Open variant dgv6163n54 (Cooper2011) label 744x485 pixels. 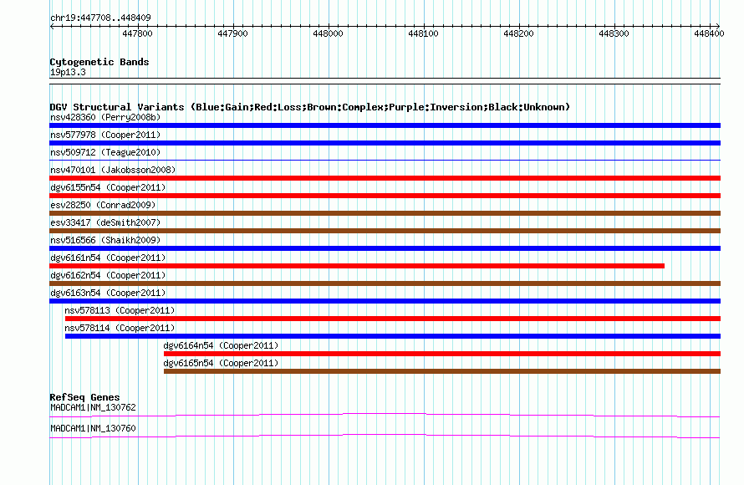pyautogui.click(x=108, y=293)
